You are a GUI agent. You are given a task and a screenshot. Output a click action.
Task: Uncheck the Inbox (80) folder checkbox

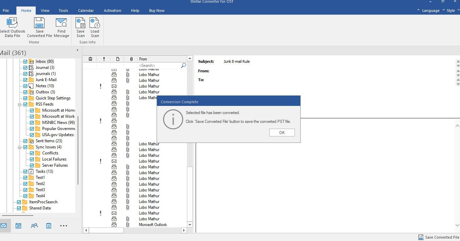tap(25, 61)
